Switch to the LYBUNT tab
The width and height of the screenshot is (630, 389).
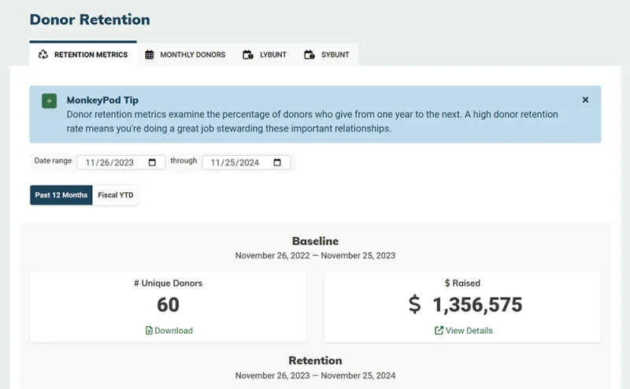(x=265, y=54)
